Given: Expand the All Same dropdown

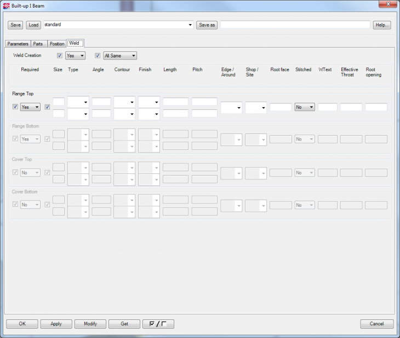Looking at the screenshot, I should 119,56.
